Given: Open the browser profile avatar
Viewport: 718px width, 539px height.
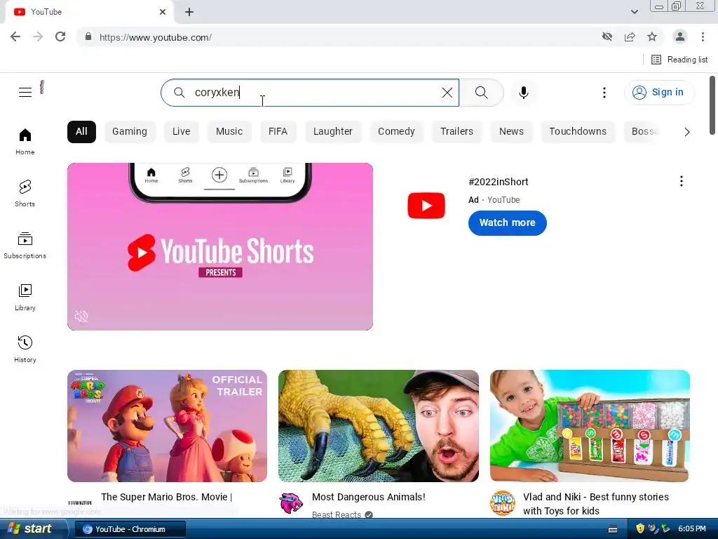Looking at the screenshot, I should pos(680,36).
